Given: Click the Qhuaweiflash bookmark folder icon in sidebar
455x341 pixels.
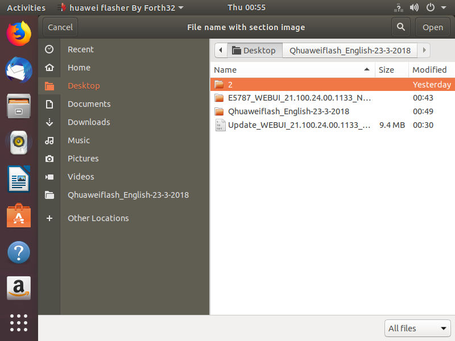Looking at the screenshot, I should 49,195.
